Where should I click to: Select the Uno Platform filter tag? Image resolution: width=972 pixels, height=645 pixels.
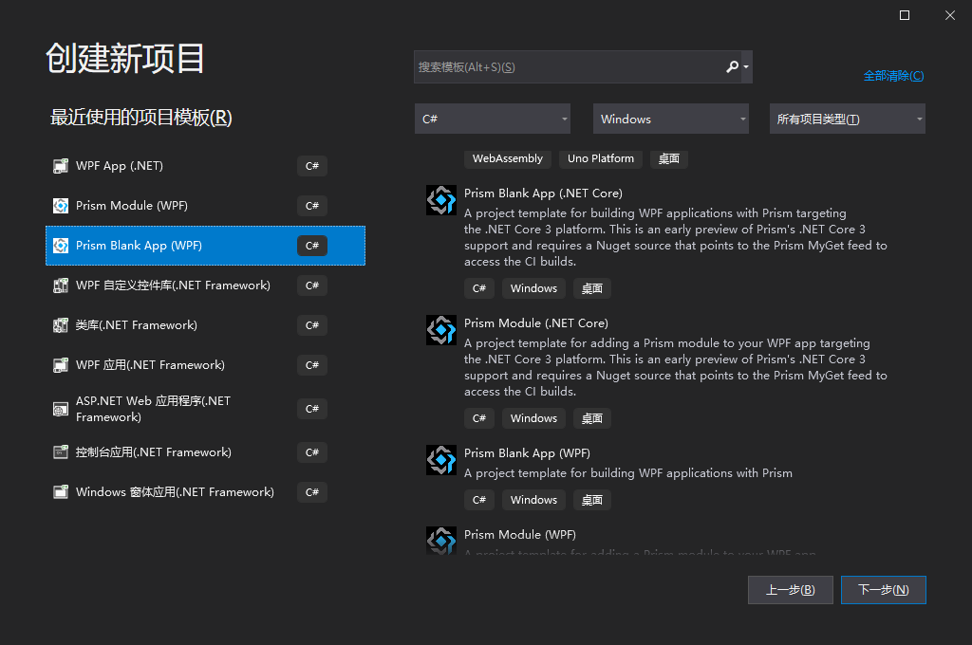click(600, 158)
